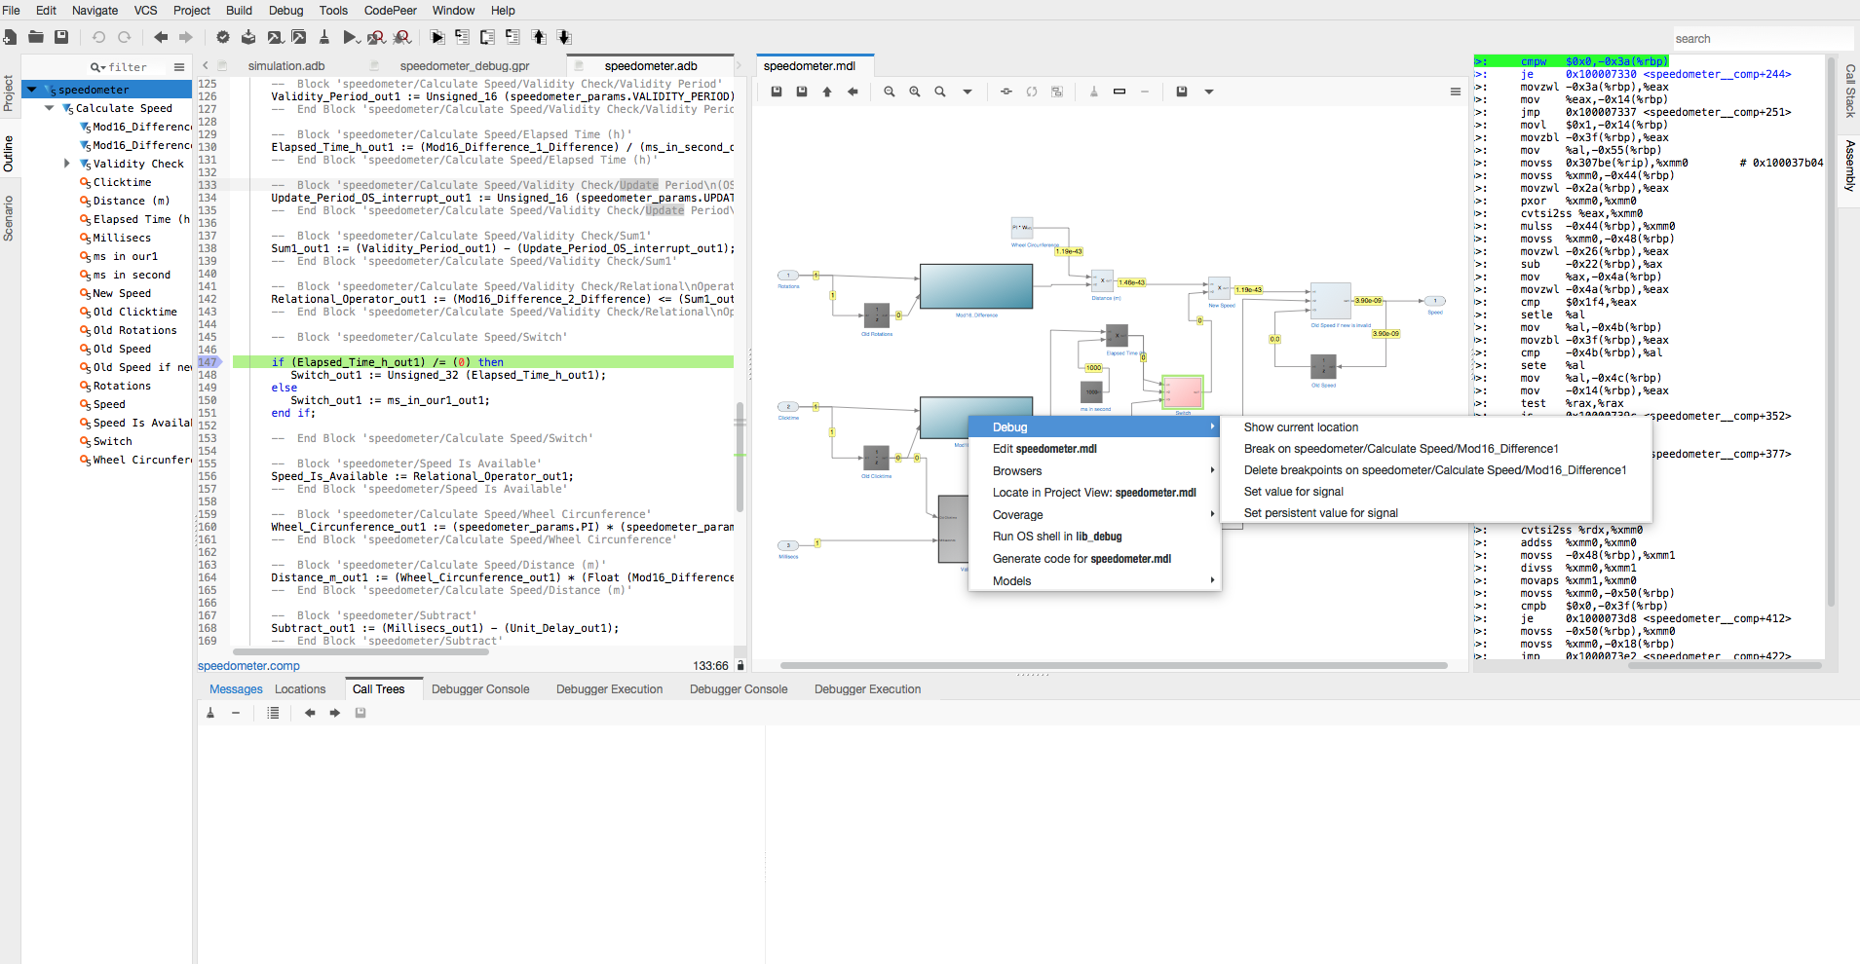The image size is (1860, 964).
Task: Open the Build menu
Action: 239,11
